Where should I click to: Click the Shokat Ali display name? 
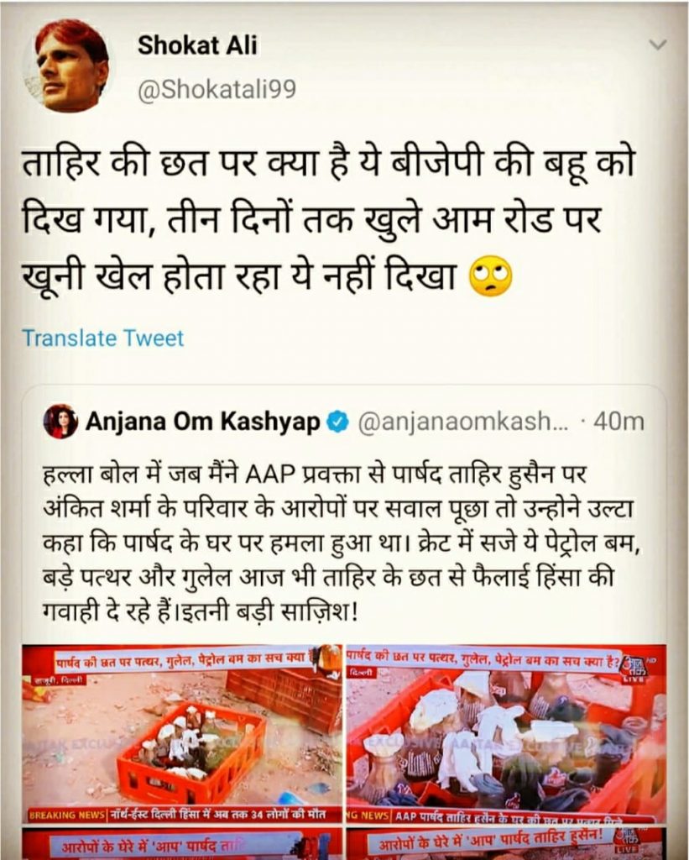tap(197, 45)
